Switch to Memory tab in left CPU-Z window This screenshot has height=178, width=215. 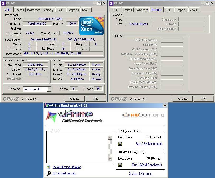[x=48, y=10]
